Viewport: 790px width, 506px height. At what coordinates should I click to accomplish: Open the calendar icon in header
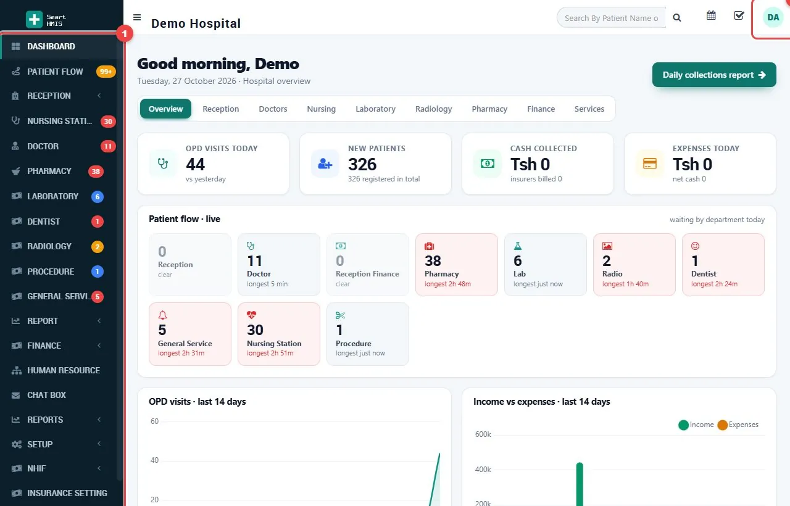pyautogui.click(x=711, y=15)
